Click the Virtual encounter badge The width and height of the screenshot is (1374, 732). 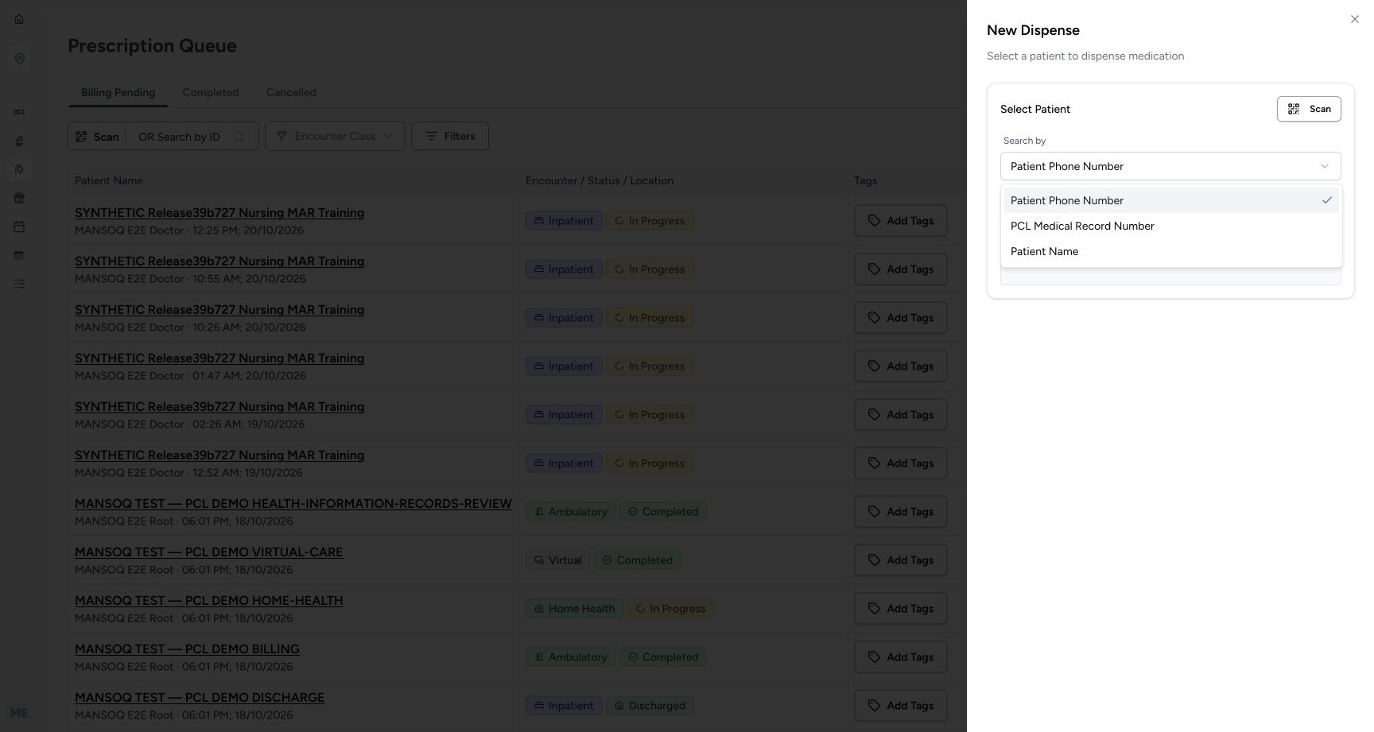[x=557, y=560]
